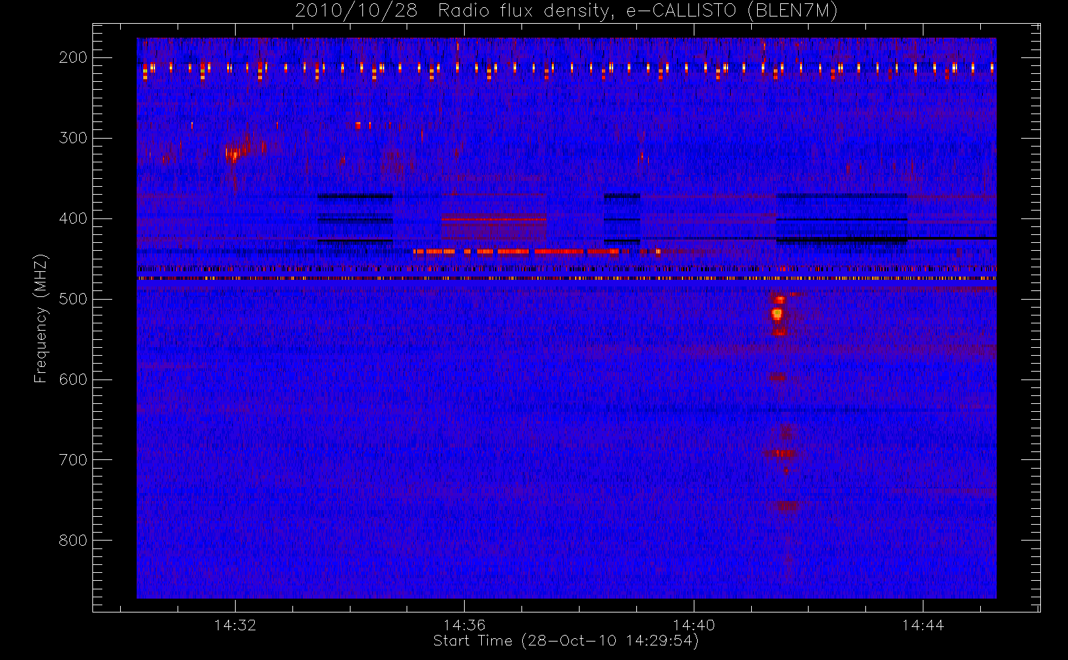Click the 300 frequency tick label
Image resolution: width=1068 pixels, height=660 pixels.
click(73, 138)
